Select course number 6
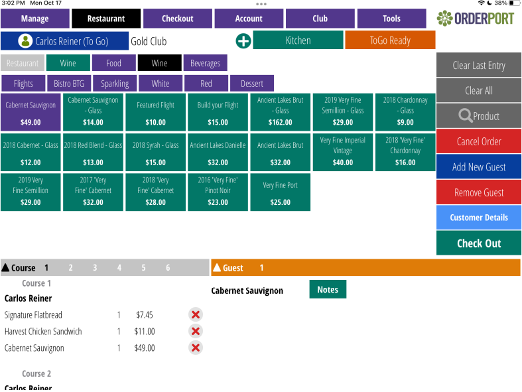The image size is (522, 392). 168,267
